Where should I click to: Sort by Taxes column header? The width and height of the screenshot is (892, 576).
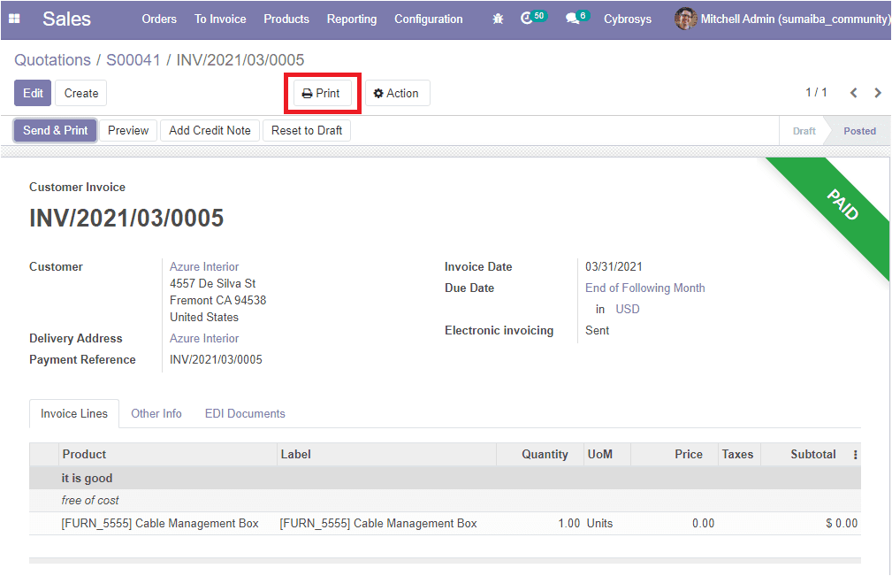pyautogui.click(x=740, y=454)
